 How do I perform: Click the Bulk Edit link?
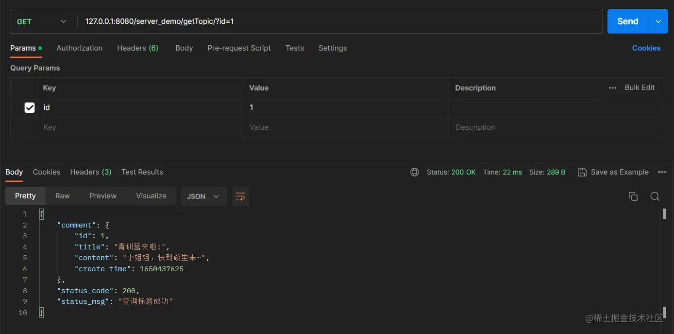[640, 88]
